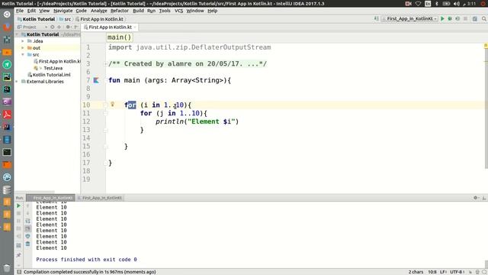Select Kotlin Tutorial.iml in project tree
The width and height of the screenshot is (488, 275).
pos(49,75)
